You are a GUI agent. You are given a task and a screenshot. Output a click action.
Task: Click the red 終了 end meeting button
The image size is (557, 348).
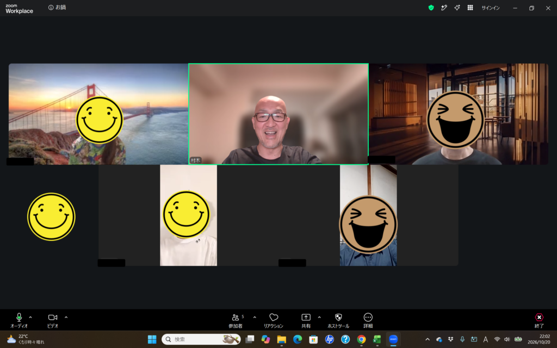tap(539, 320)
